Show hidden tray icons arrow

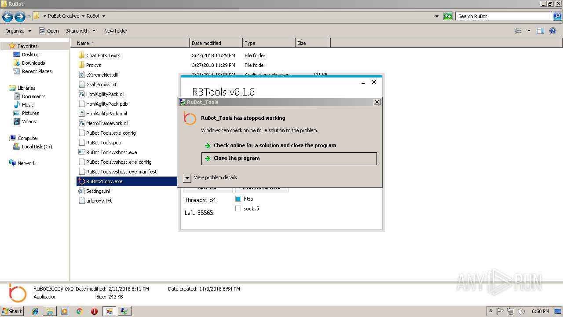tap(490, 311)
